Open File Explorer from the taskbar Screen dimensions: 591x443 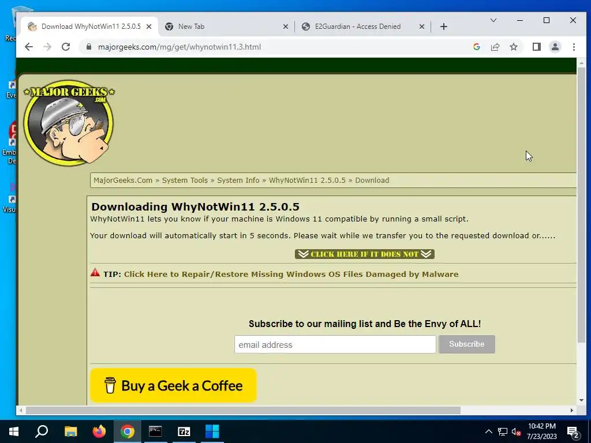70,431
